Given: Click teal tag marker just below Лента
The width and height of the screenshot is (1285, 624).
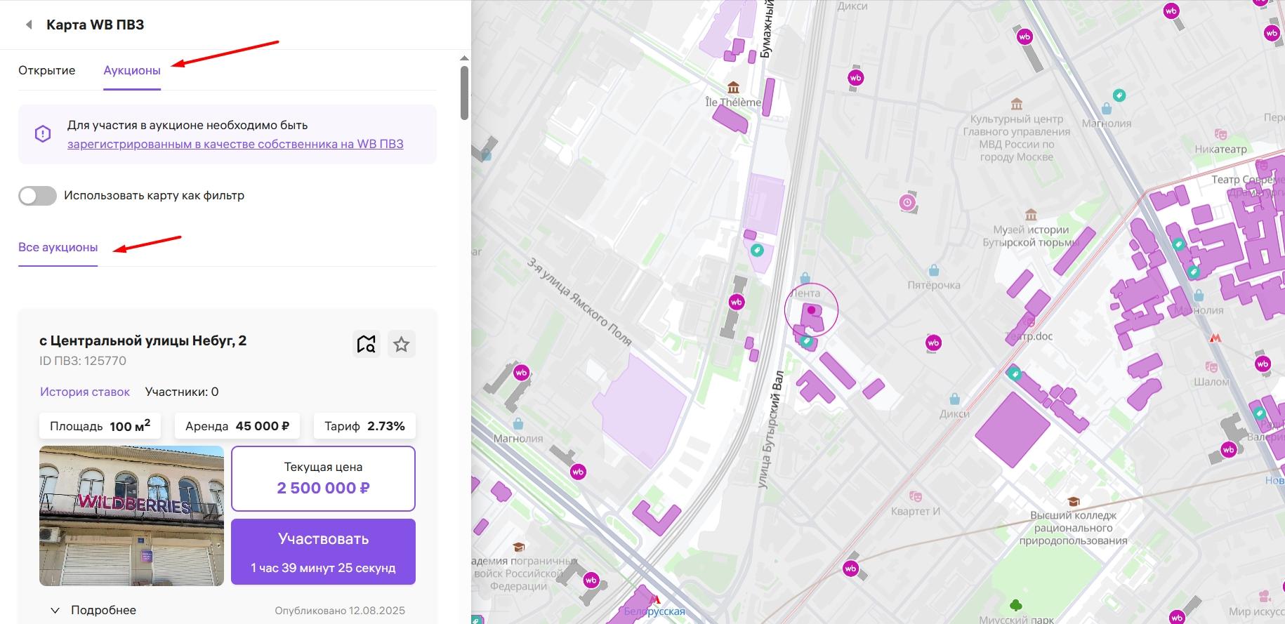Looking at the screenshot, I should (x=807, y=342).
